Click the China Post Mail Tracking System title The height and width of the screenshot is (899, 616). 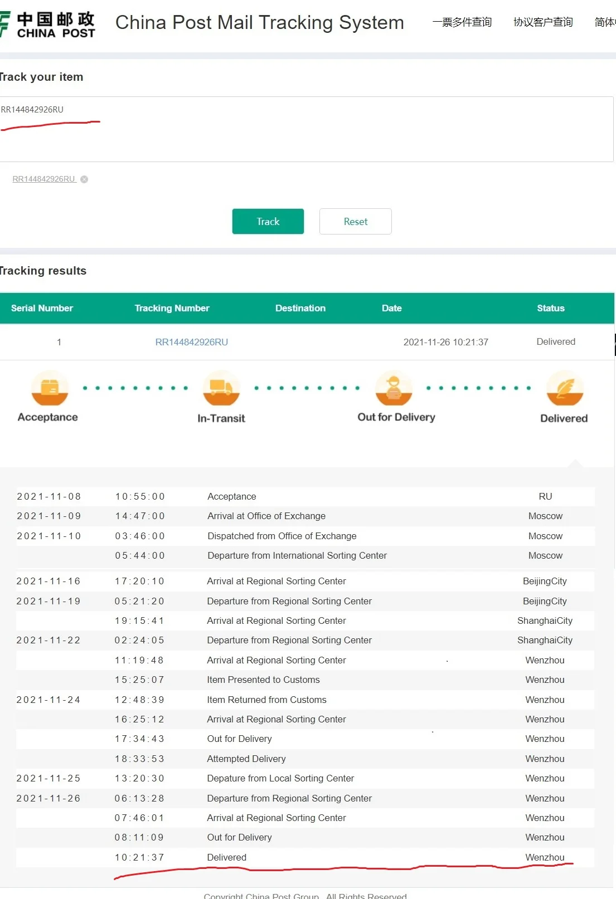coord(260,22)
